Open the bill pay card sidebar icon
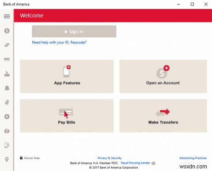This screenshot has height=171, width=212. pos(7,59)
